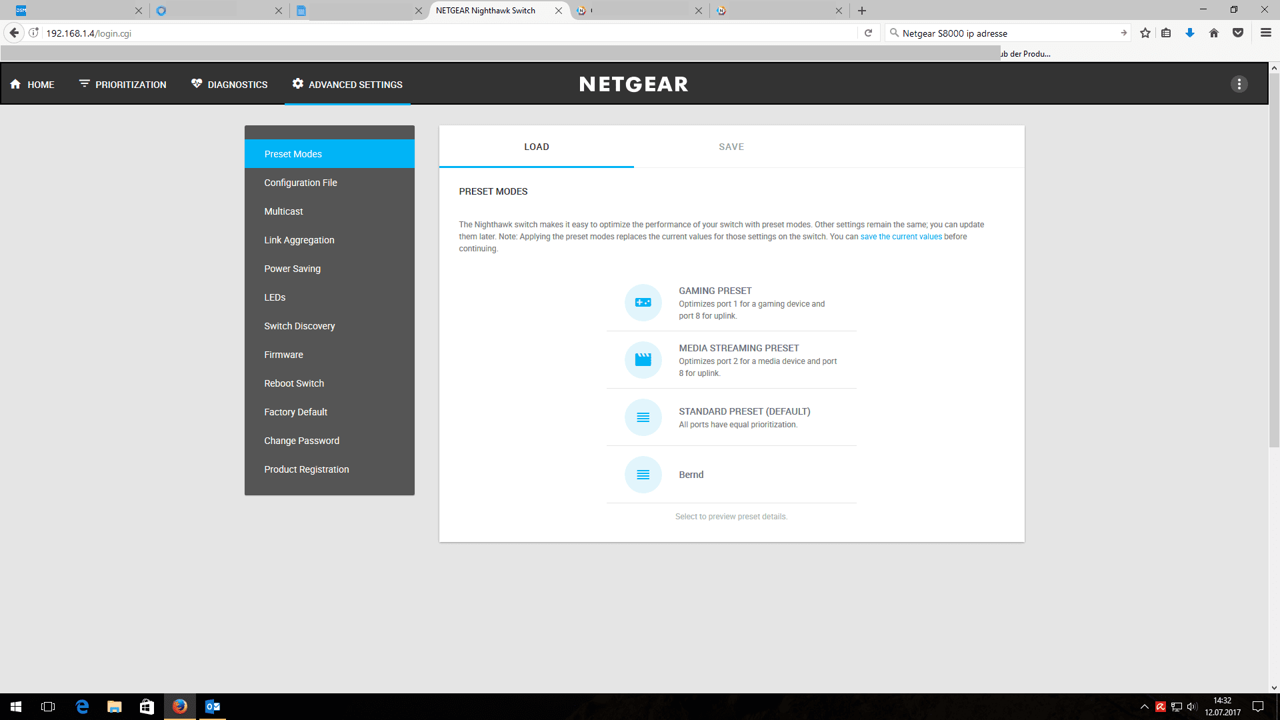Click the Bend preset lines icon
This screenshot has width=1280, height=720.
tap(643, 475)
